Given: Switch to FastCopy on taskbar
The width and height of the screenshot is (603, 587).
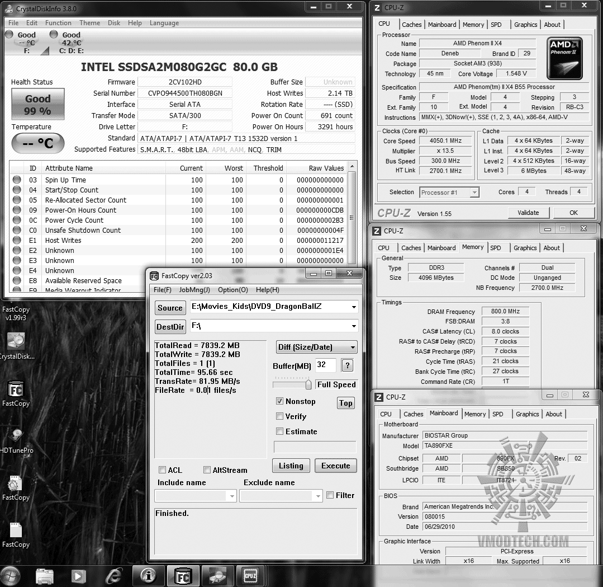Looking at the screenshot, I should tap(183, 576).
